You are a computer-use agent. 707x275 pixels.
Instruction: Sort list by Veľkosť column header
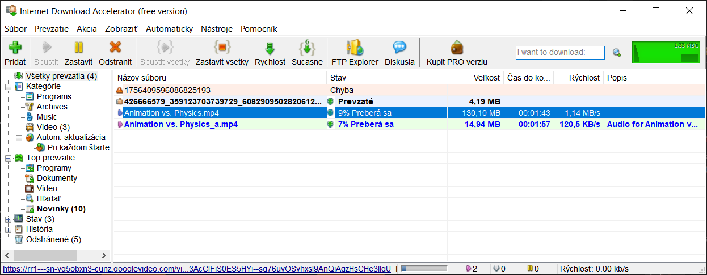pyautogui.click(x=475, y=78)
